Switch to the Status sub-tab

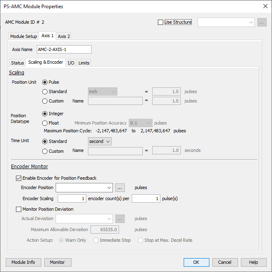[x=18, y=63]
